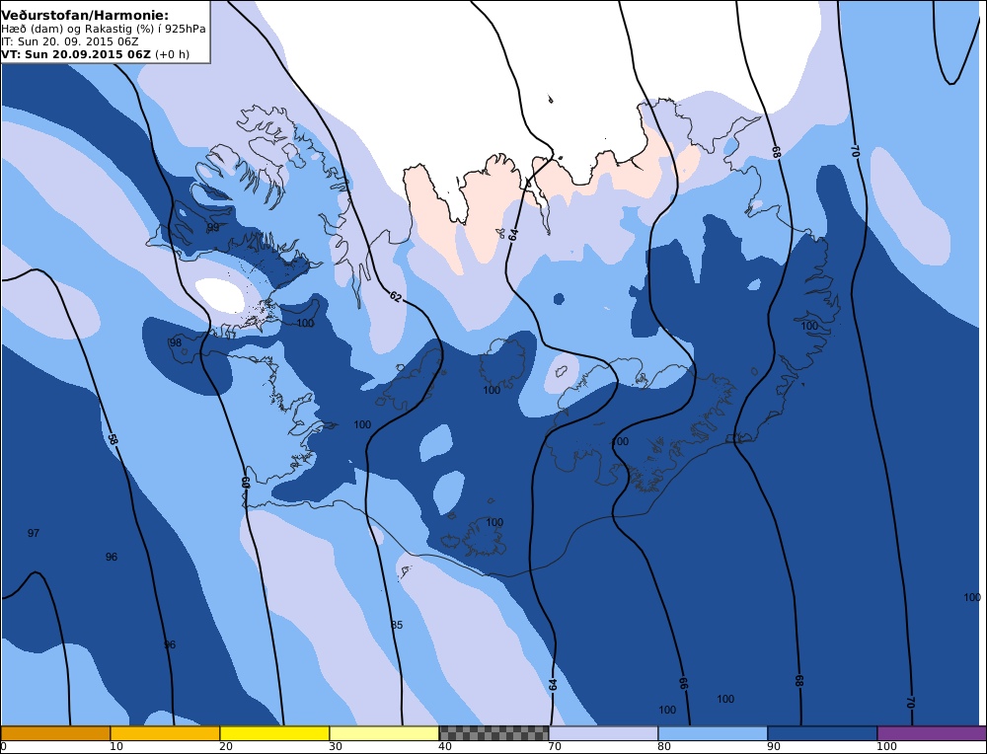Click the "66" contour line label
Viewport: 987px width, 754px height.
pos(684,683)
